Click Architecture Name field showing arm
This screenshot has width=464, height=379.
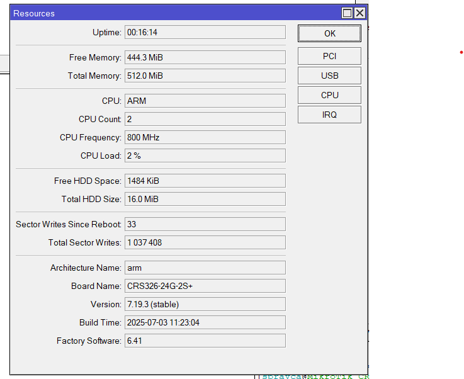pos(205,268)
